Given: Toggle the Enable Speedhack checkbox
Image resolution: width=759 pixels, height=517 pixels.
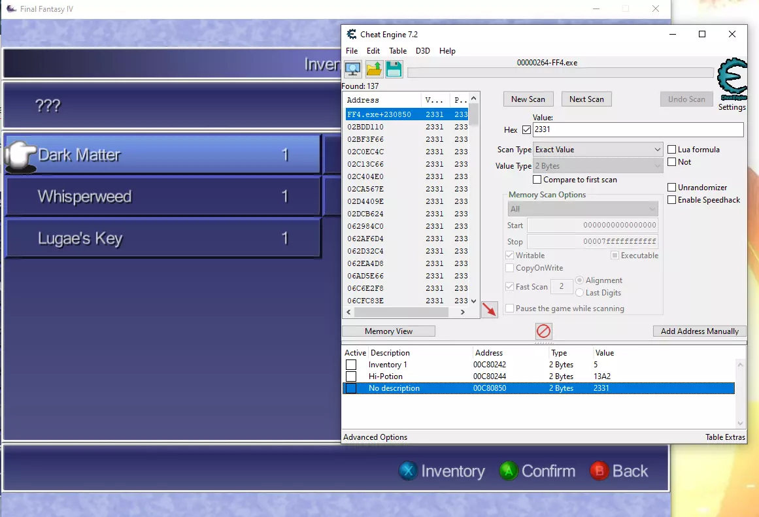Looking at the screenshot, I should pyautogui.click(x=671, y=200).
